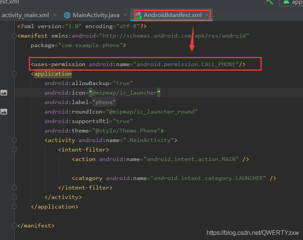Close the AndroidManifest.xml tab
Viewport: 303px width, 240px height.
pyautogui.click(x=207, y=15)
